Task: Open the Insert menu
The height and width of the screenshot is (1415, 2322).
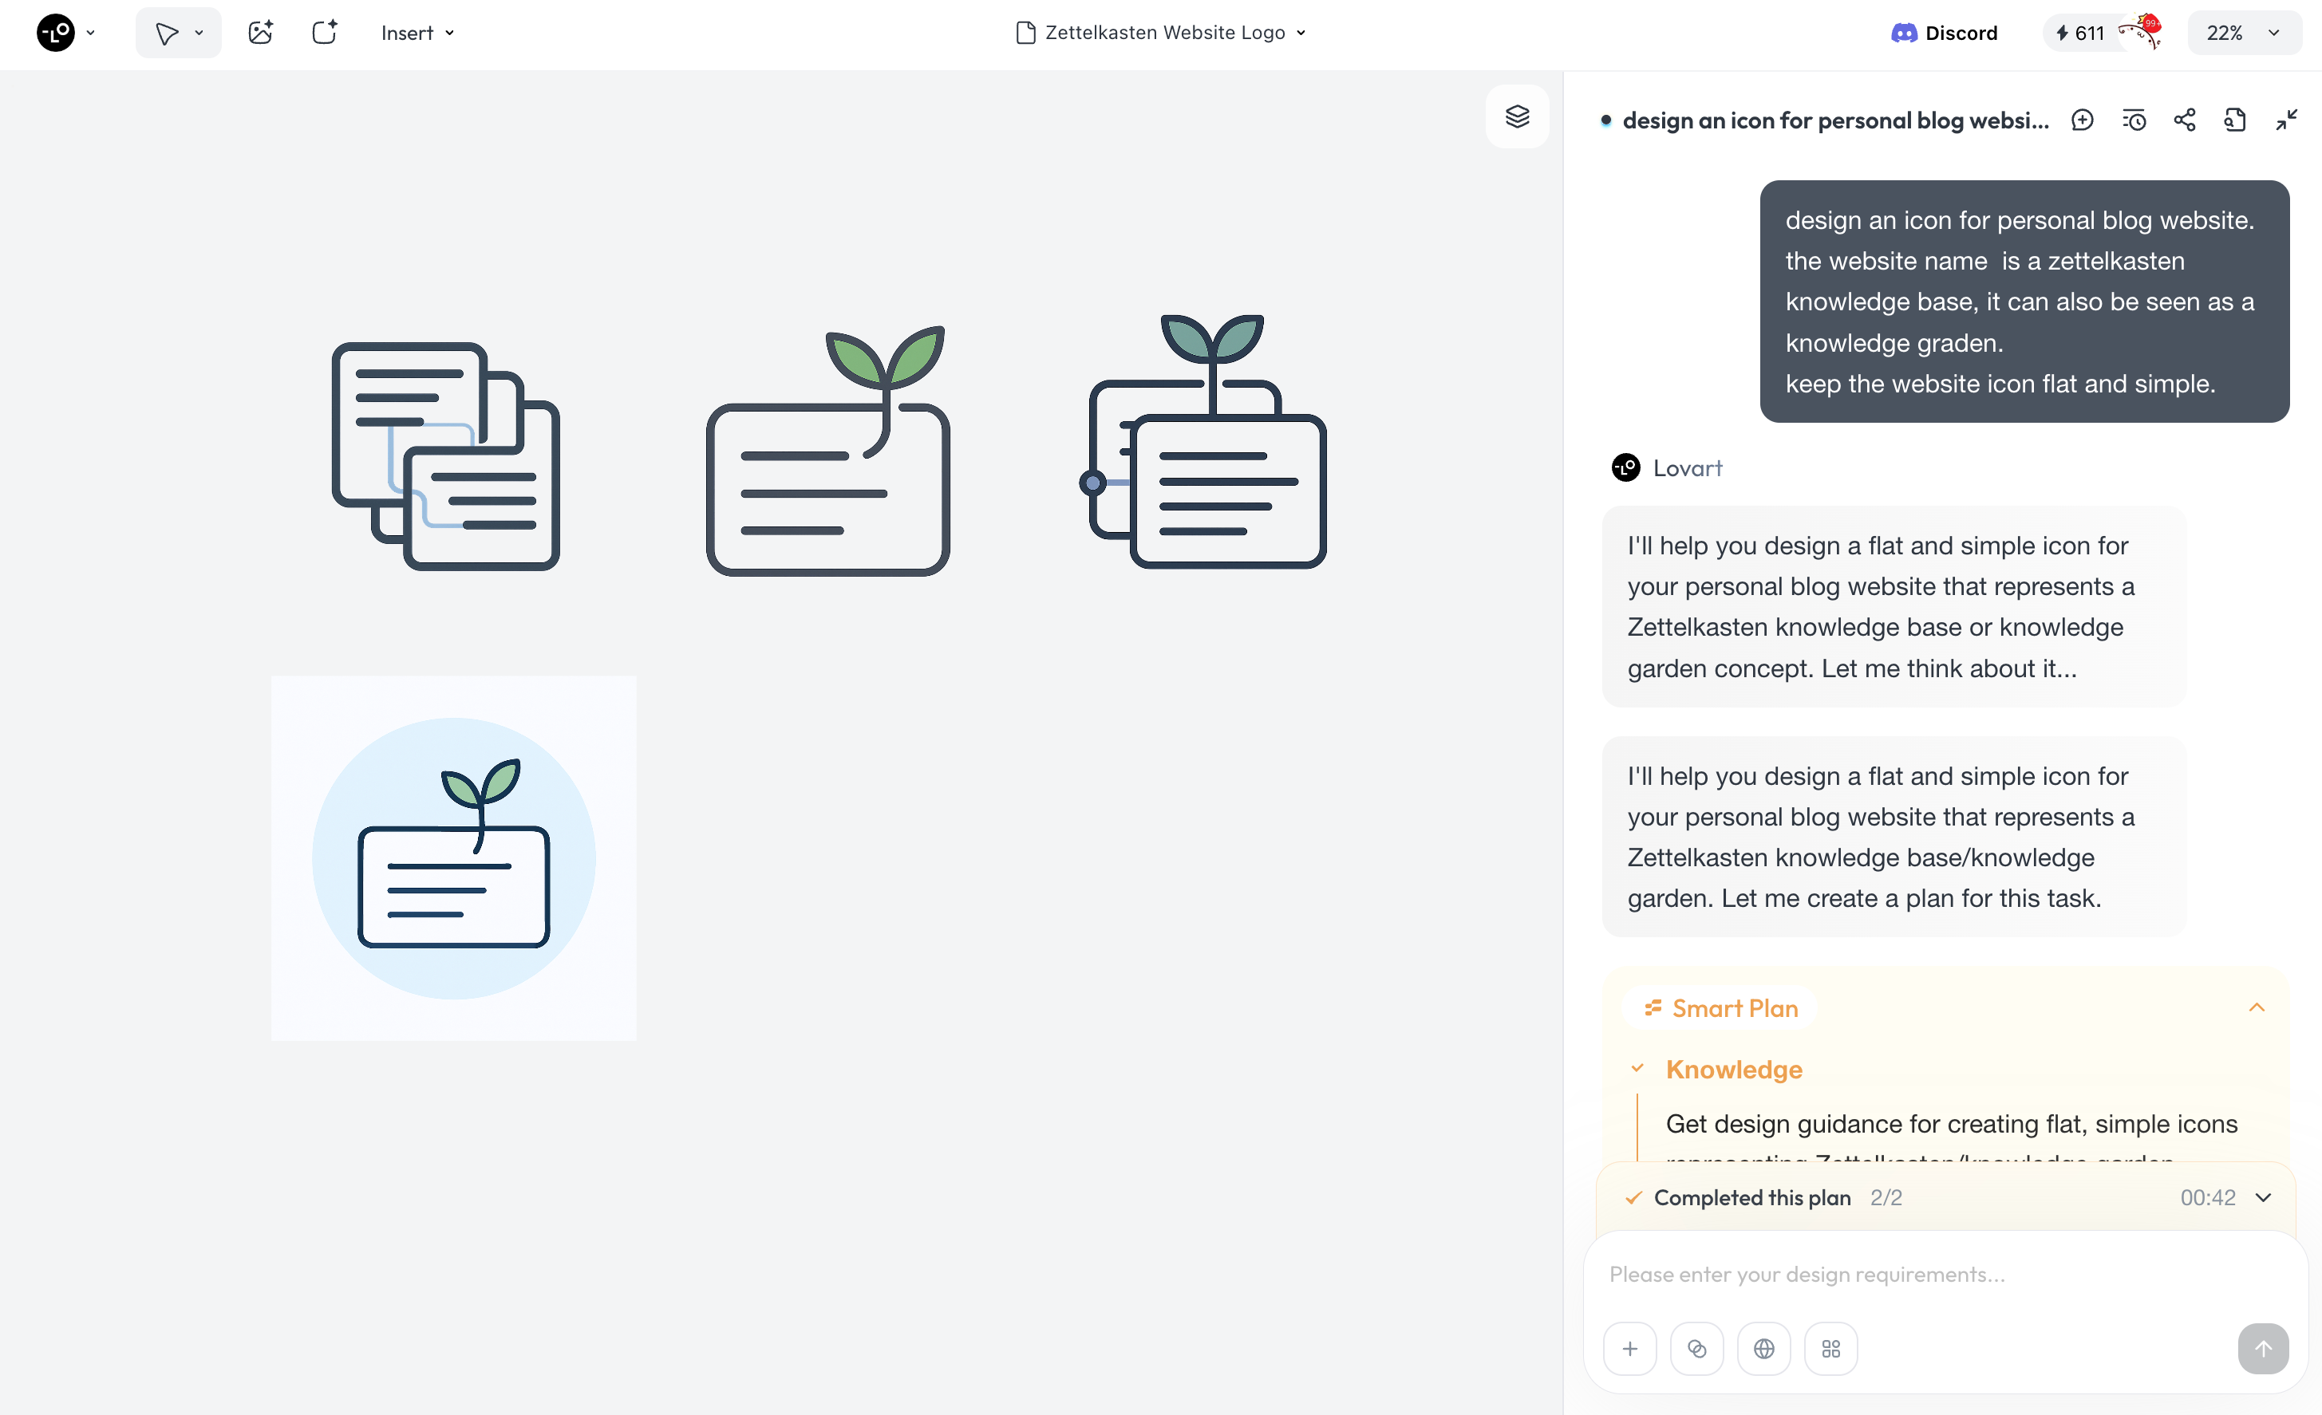Action: click(417, 33)
